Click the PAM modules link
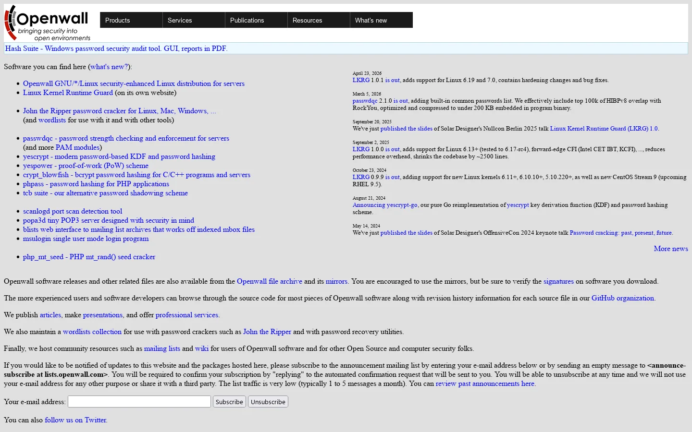The image size is (692, 432). [77, 147]
